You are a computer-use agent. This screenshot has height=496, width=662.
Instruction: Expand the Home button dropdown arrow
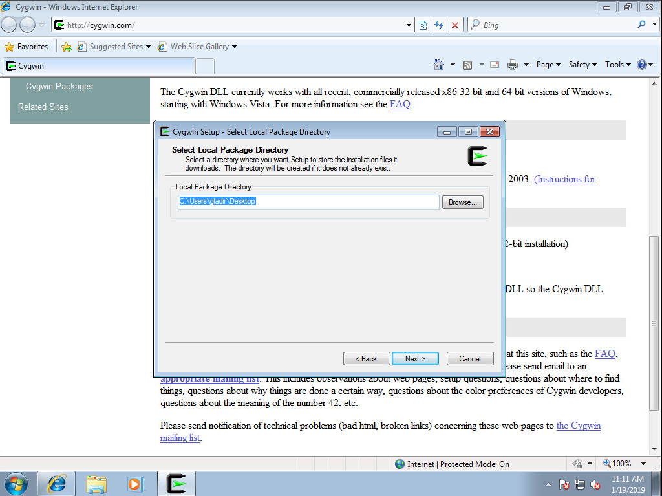[453, 65]
